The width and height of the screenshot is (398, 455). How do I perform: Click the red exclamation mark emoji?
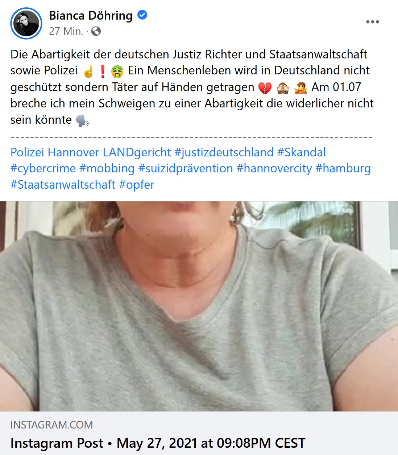click(103, 71)
